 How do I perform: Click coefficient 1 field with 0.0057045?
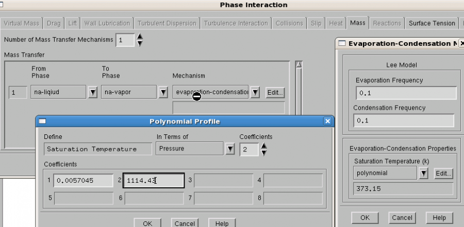[x=83, y=181]
